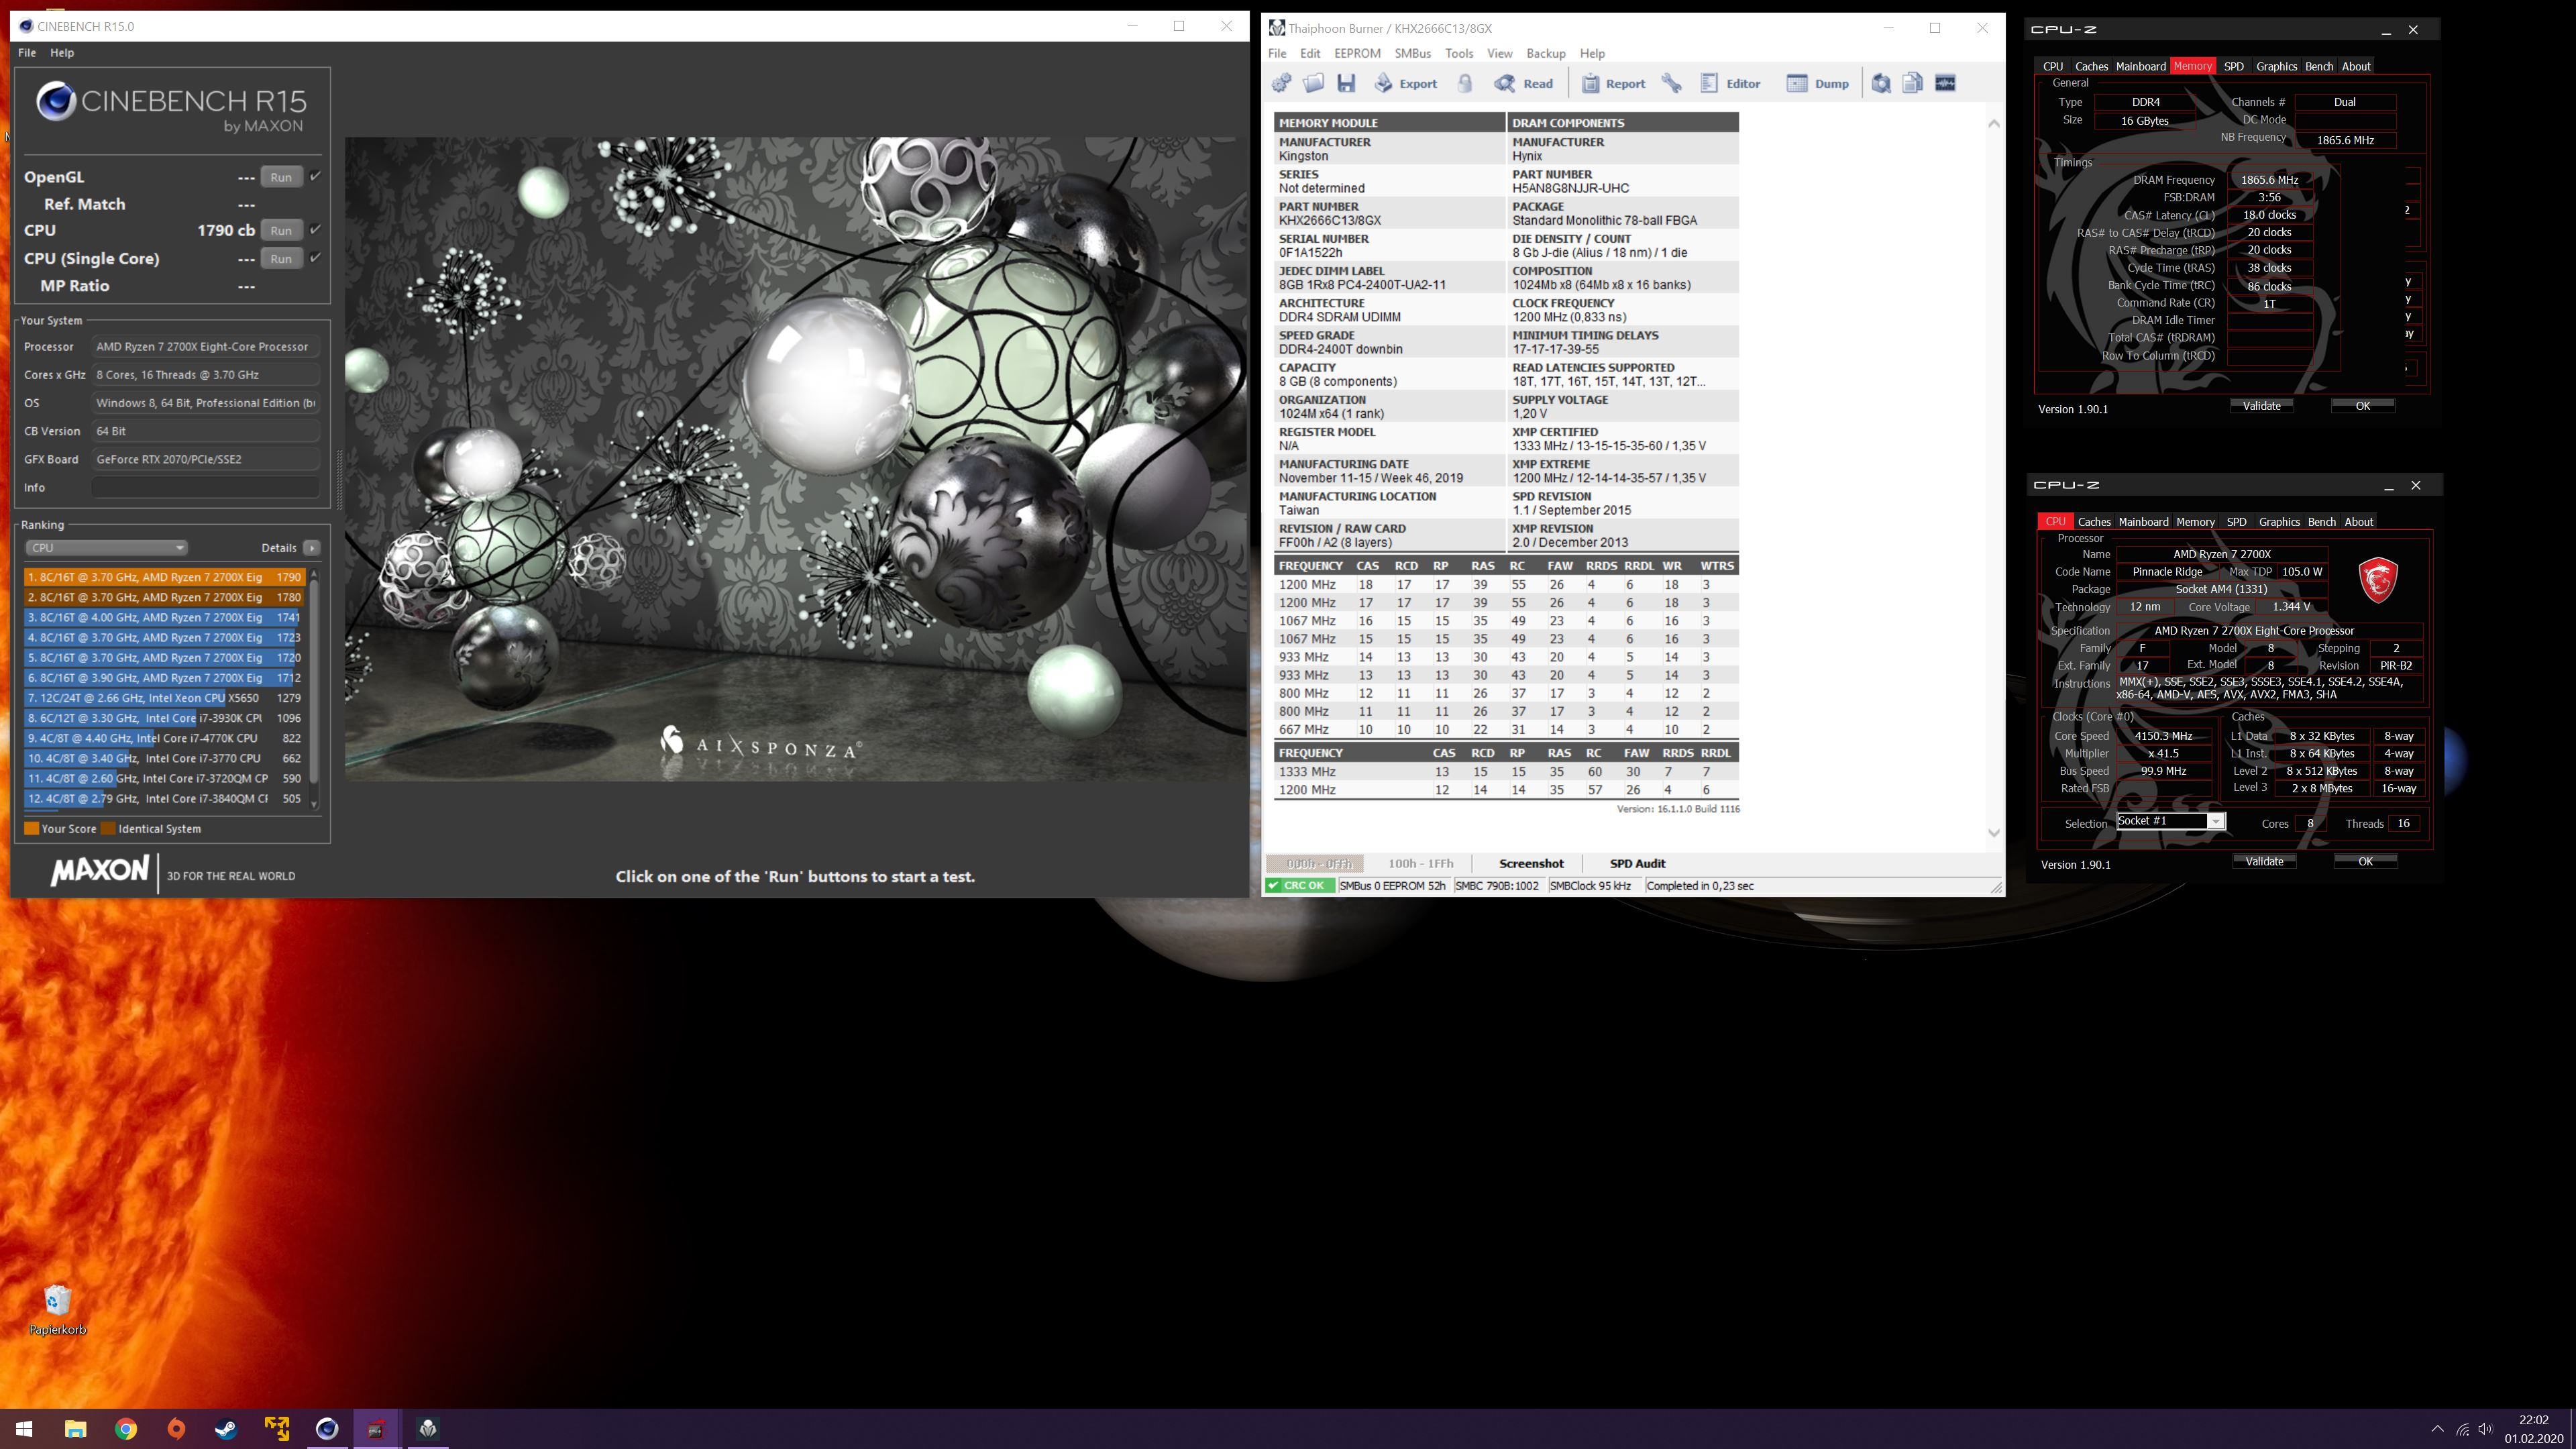The width and height of the screenshot is (2576, 1449).
Task: Switch to SPD tab in upper CPU-Z window
Action: pyautogui.click(x=2233, y=66)
